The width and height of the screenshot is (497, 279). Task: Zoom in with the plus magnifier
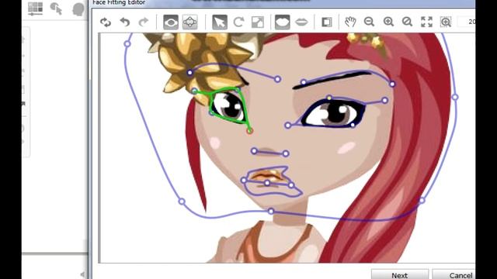pyautogui.click(x=388, y=22)
